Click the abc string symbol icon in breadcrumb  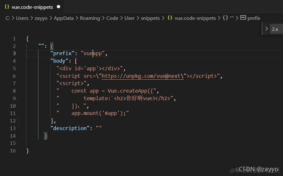click(243, 18)
